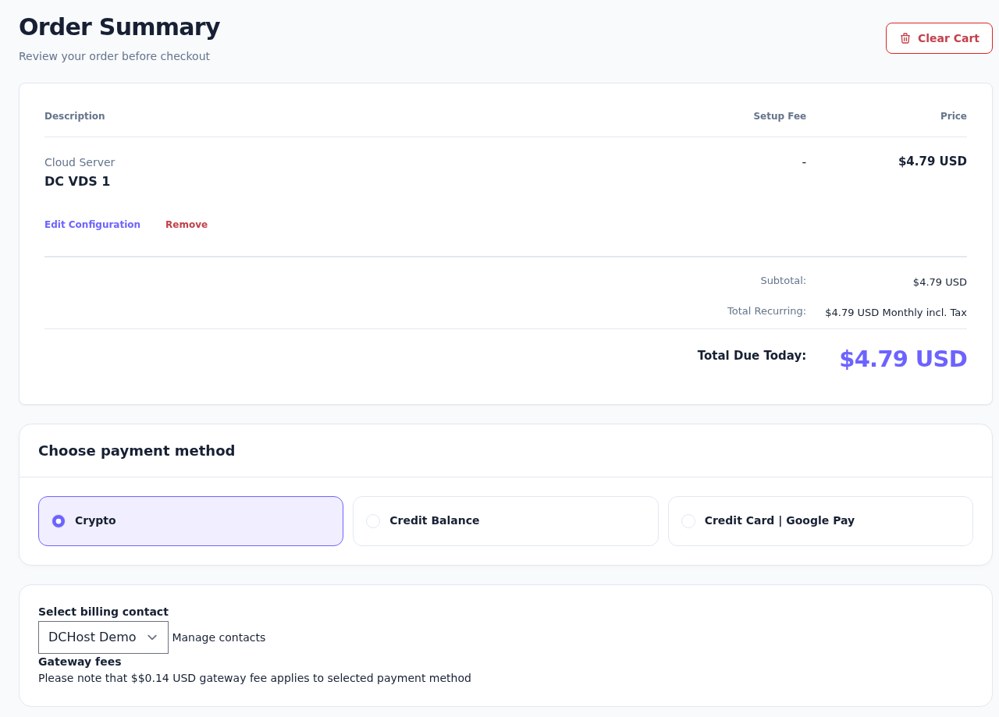Image resolution: width=999 pixels, height=717 pixels.
Task: Choose Credit Balance as payment method
Action: 506,521
